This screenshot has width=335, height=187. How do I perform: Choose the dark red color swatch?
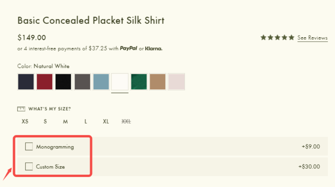tap(45, 82)
